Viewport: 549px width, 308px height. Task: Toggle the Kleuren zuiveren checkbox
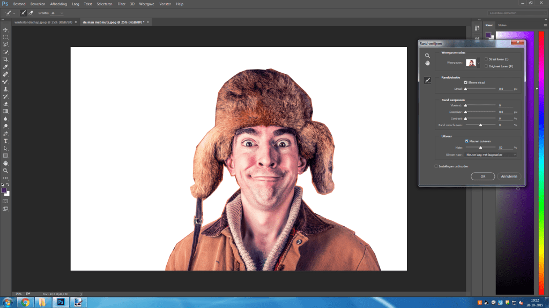coord(466,141)
